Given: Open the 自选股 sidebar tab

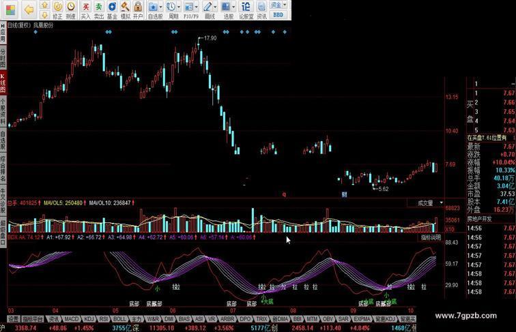Looking at the screenshot, I should point(3,140).
